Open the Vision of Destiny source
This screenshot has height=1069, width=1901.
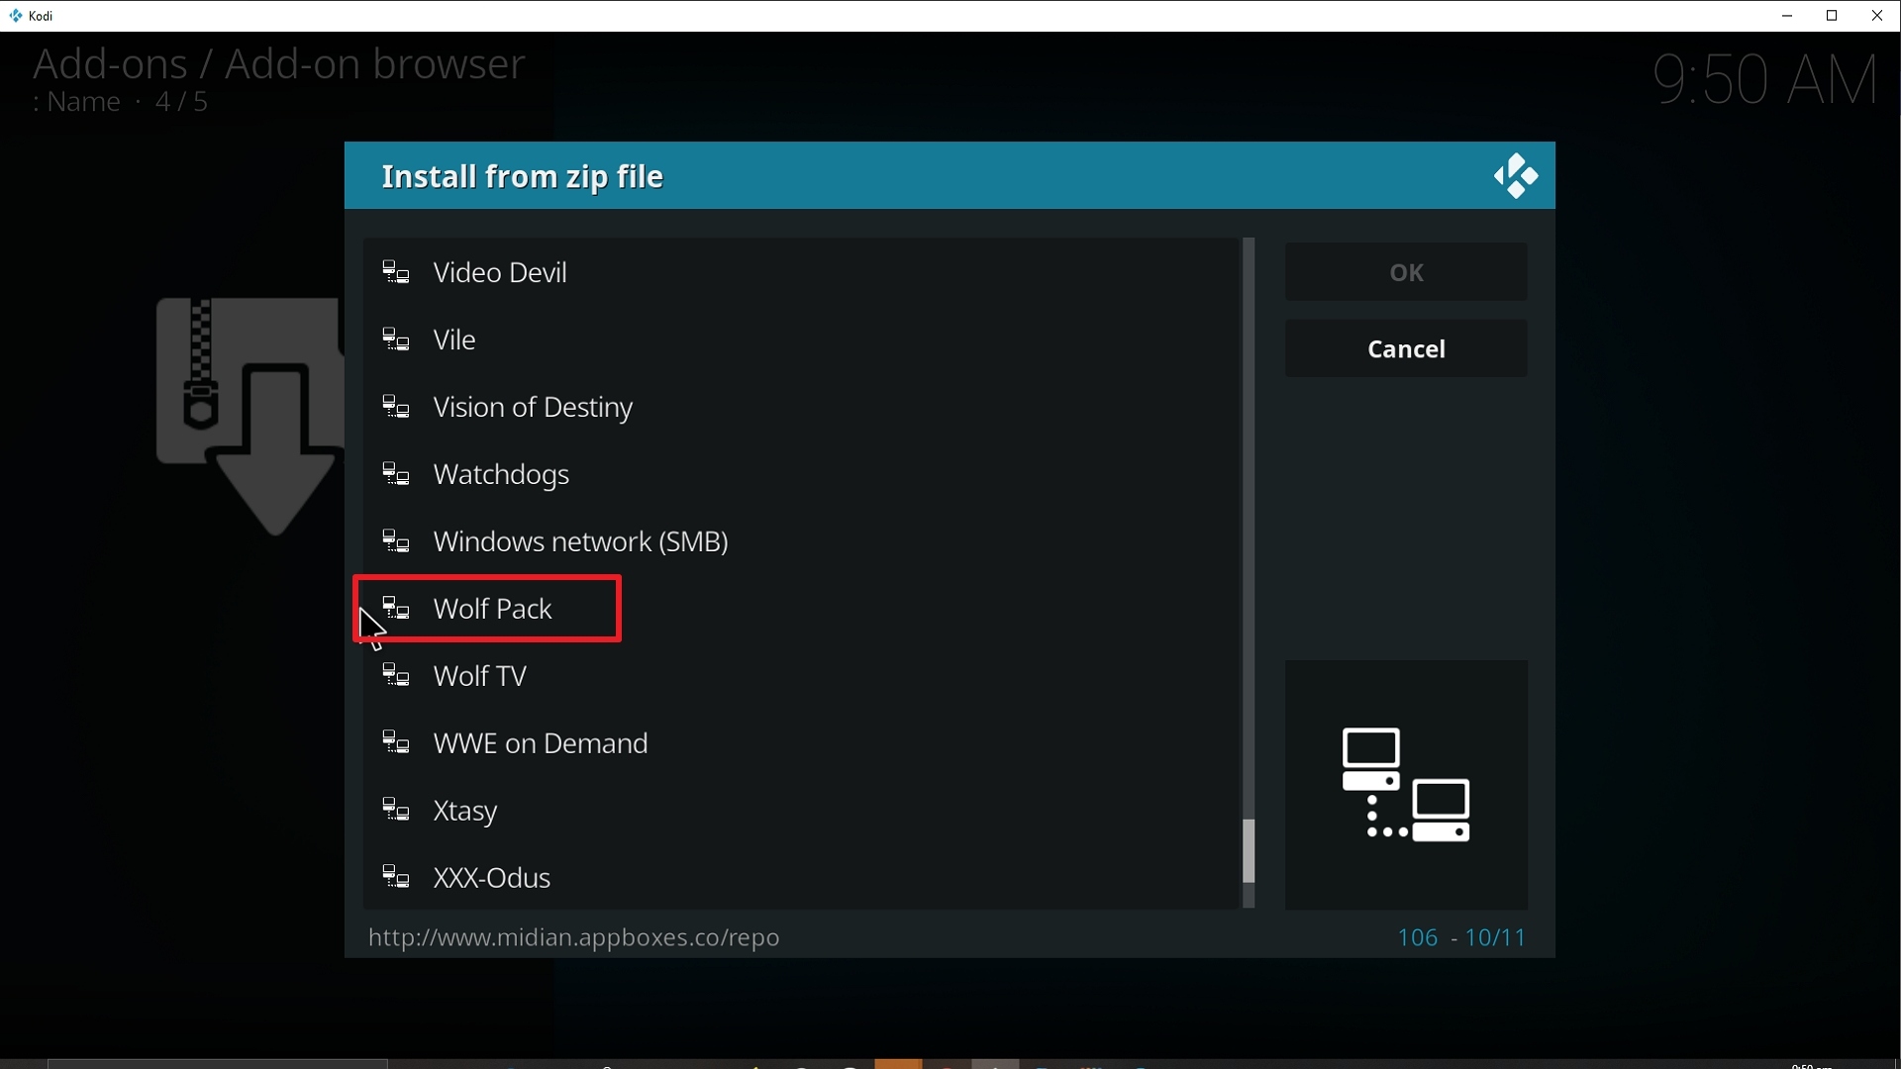802,407
